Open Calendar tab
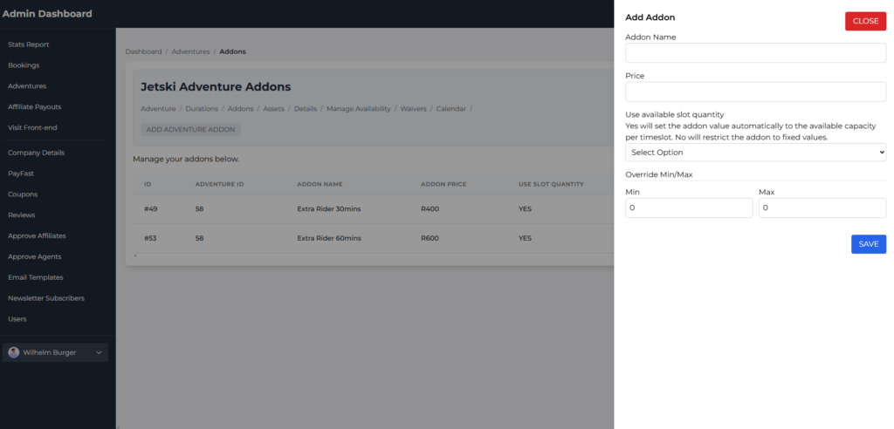The width and height of the screenshot is (894, 429). (x=451, y=109)
